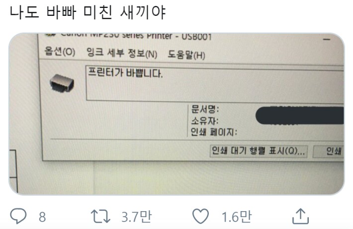Open the 도움말(H) menu
Viewport: 353px width, 229px height.
(x=186, y=55)
